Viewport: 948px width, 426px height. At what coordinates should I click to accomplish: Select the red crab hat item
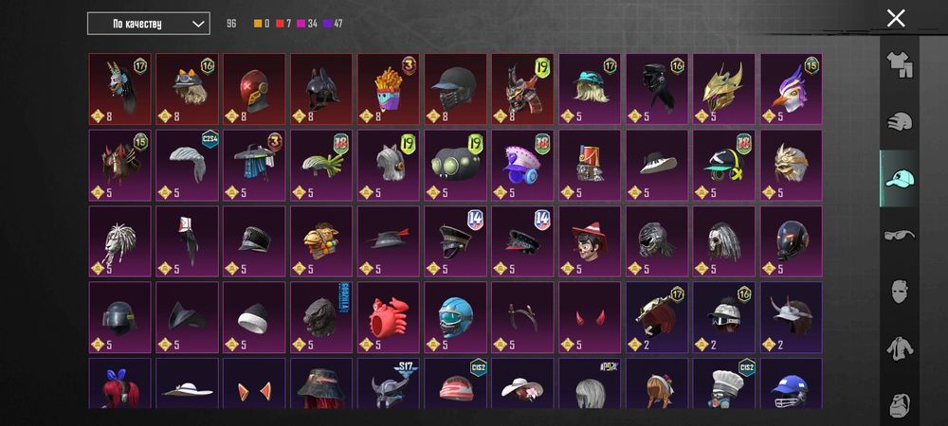point(388,317)
